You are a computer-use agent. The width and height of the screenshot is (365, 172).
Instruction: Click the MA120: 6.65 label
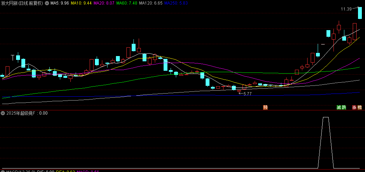pos(150,3)
